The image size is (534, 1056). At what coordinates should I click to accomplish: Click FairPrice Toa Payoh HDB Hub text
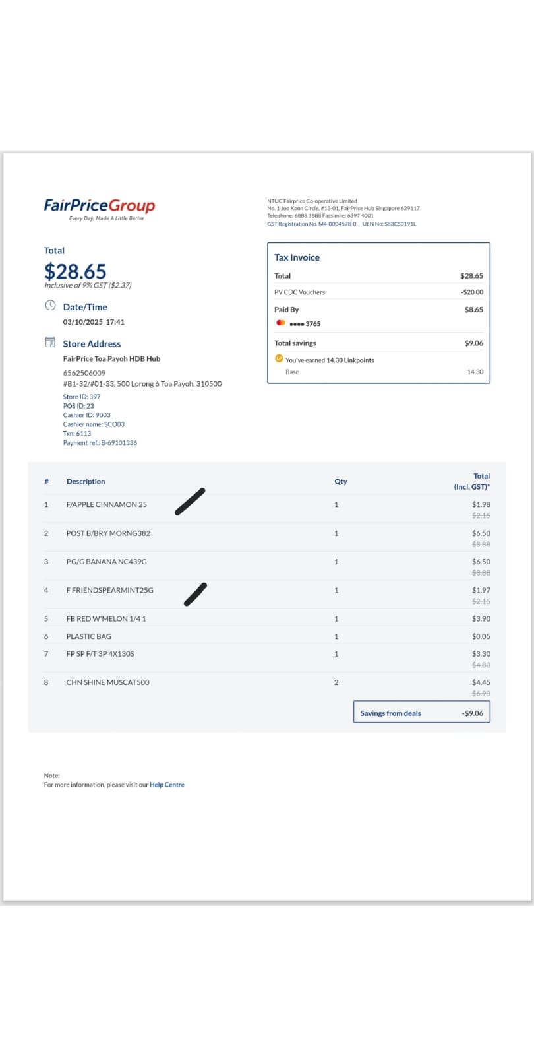point(111,358)
